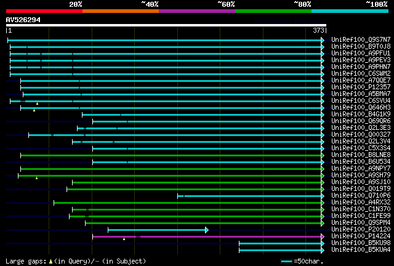Click the cyan 50char scale bar
394x266 pixels.
pos(286,262)
